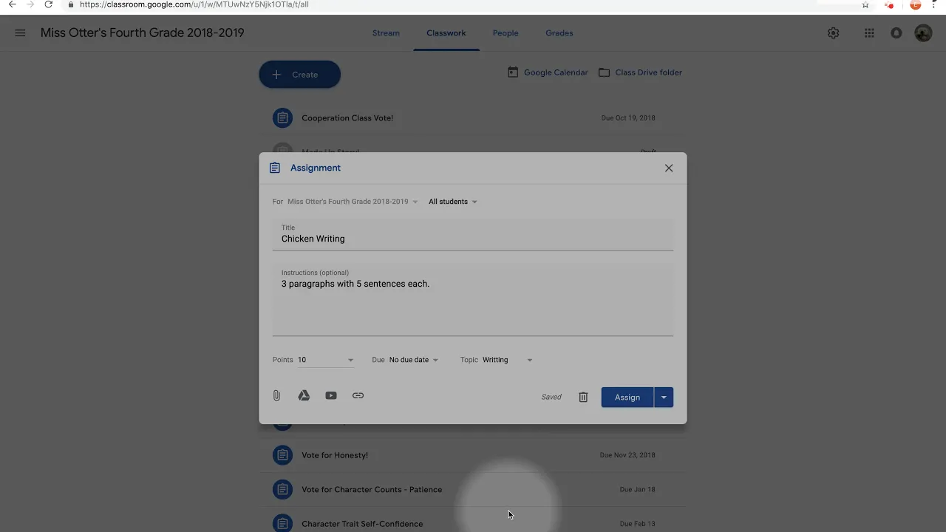Switch to the Classwork tab

click(446, 33)
